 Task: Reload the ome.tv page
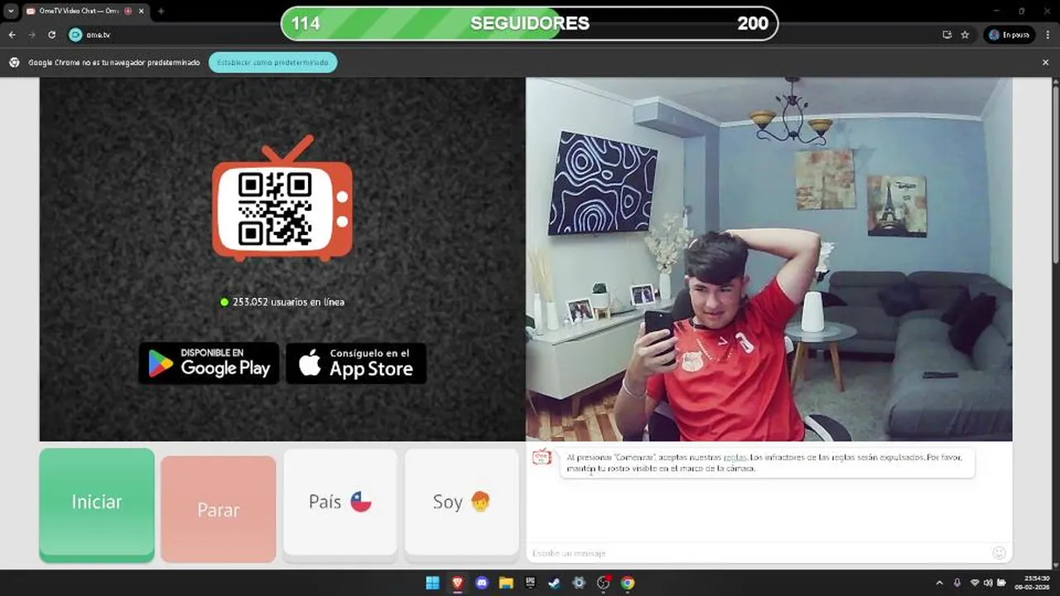pyautogui.click(x=51, y=35)
